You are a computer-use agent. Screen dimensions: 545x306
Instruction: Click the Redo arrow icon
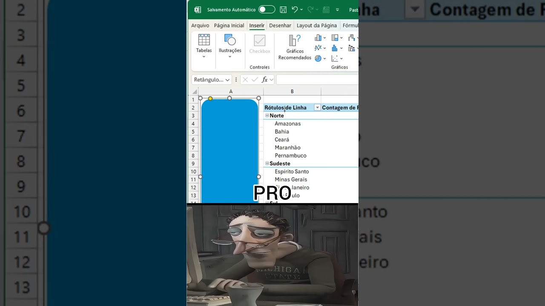(x=310, y=9)
